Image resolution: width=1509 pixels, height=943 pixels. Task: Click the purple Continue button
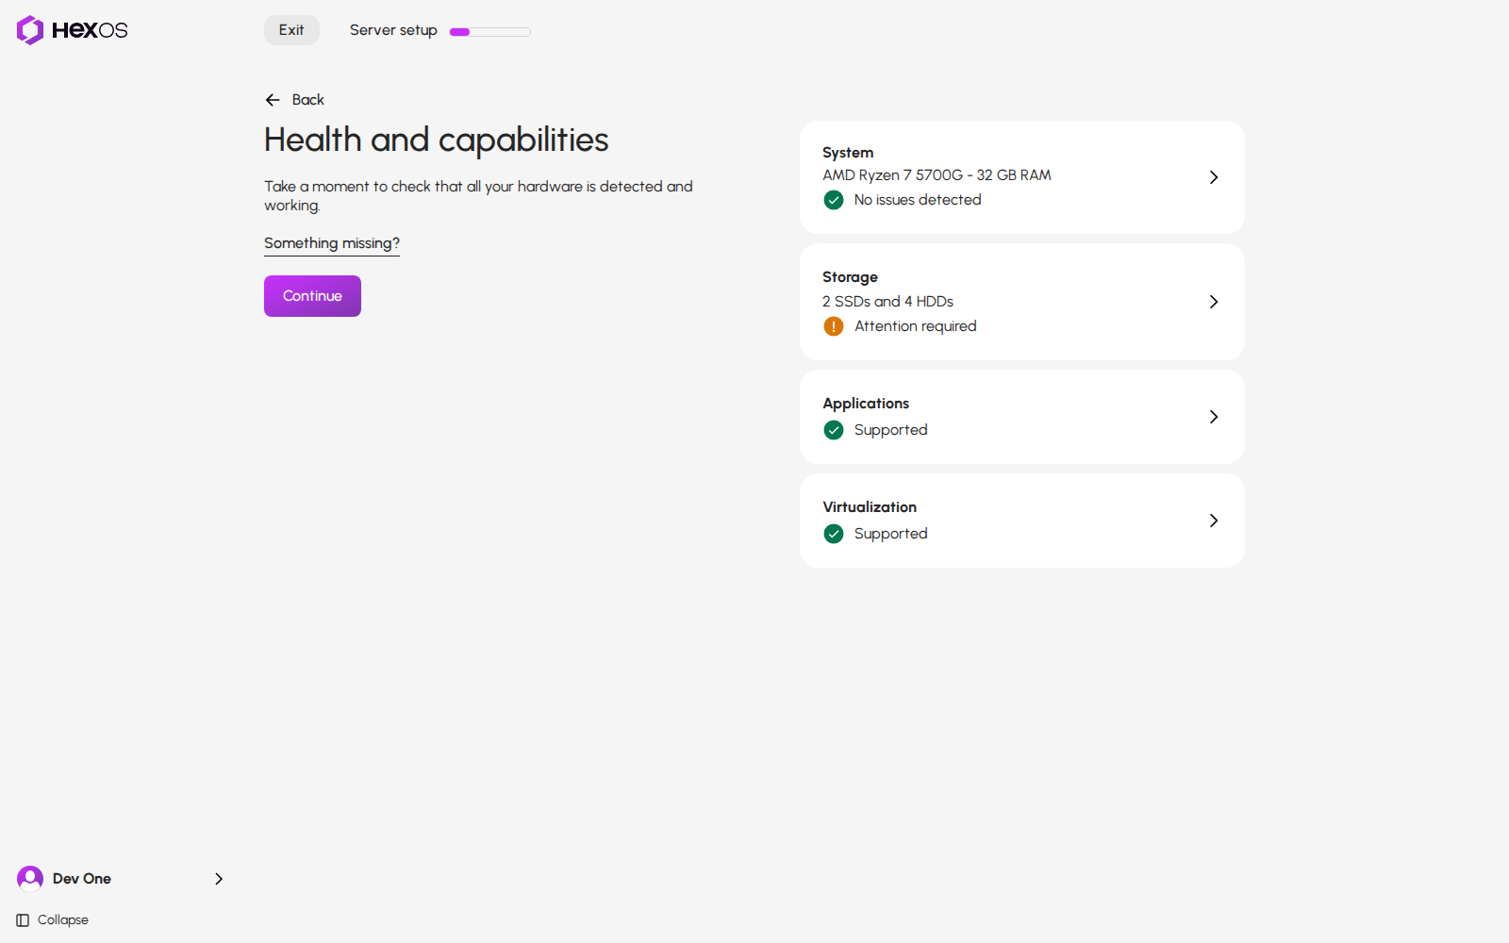pyautogui.click(x=312, y=296)
